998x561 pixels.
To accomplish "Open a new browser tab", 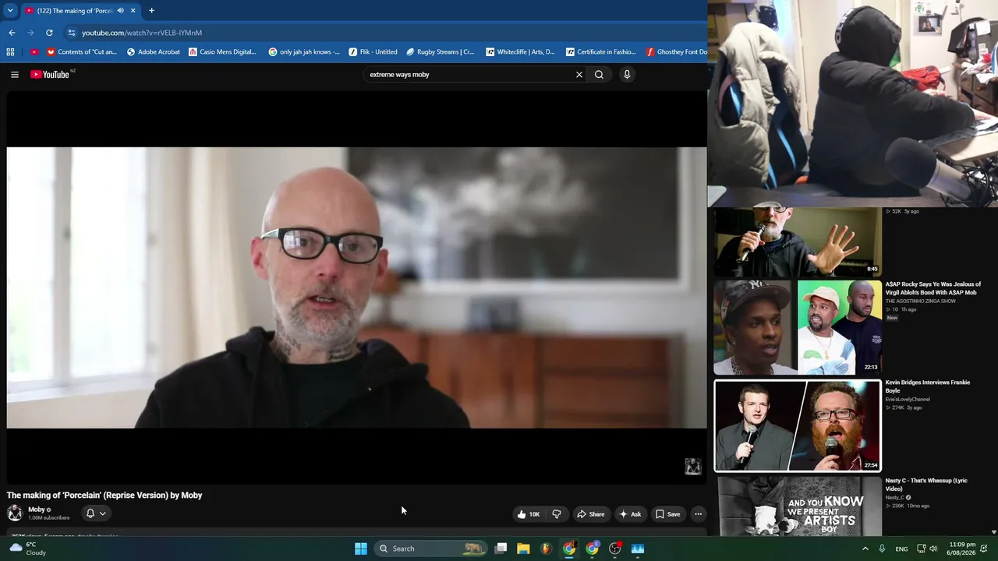I will pyautogui.click(x=151, y=11).
